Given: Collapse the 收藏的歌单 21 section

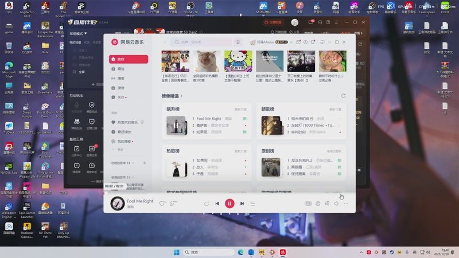Looking at the screenshot, I should tap(123, 177).
